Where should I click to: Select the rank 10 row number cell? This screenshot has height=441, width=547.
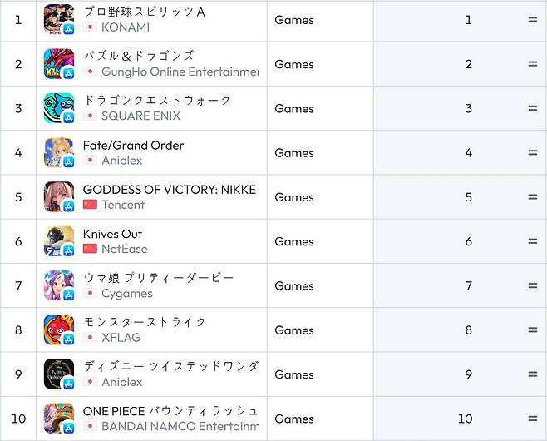[18, 419]
